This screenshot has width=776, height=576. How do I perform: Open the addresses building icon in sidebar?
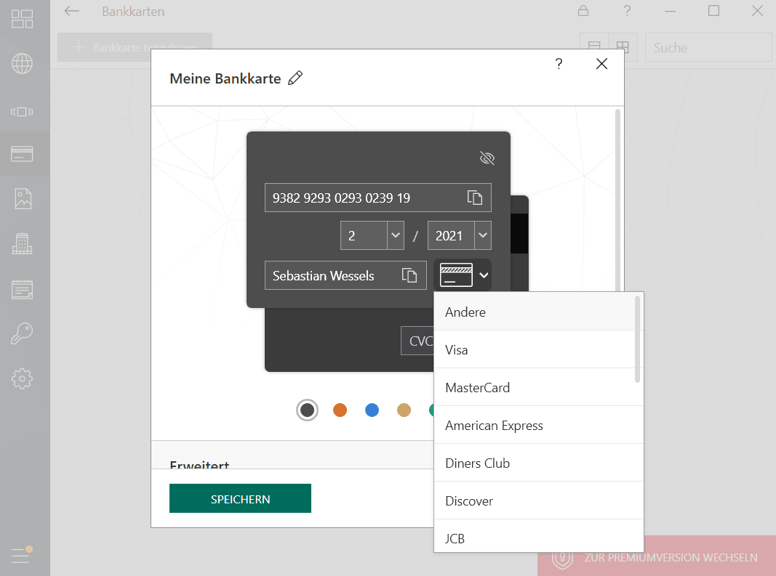coord(23,244)
